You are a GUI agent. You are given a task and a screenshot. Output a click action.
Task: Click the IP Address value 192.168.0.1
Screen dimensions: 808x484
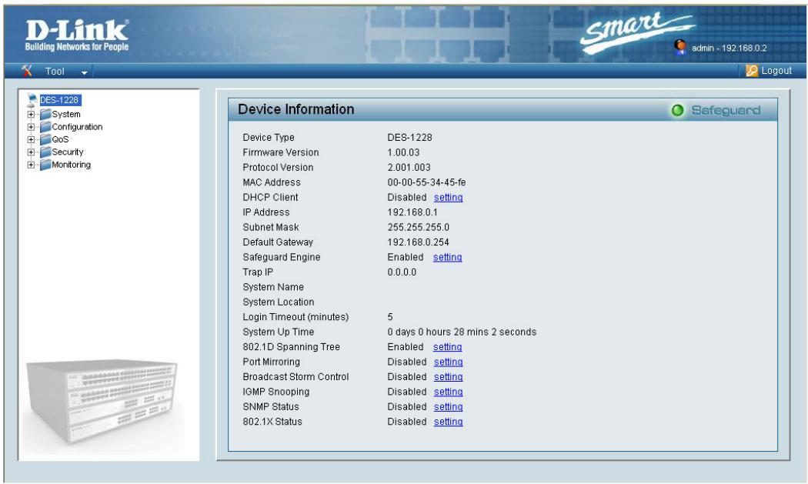pyautogui.click(x=412, y=212)
